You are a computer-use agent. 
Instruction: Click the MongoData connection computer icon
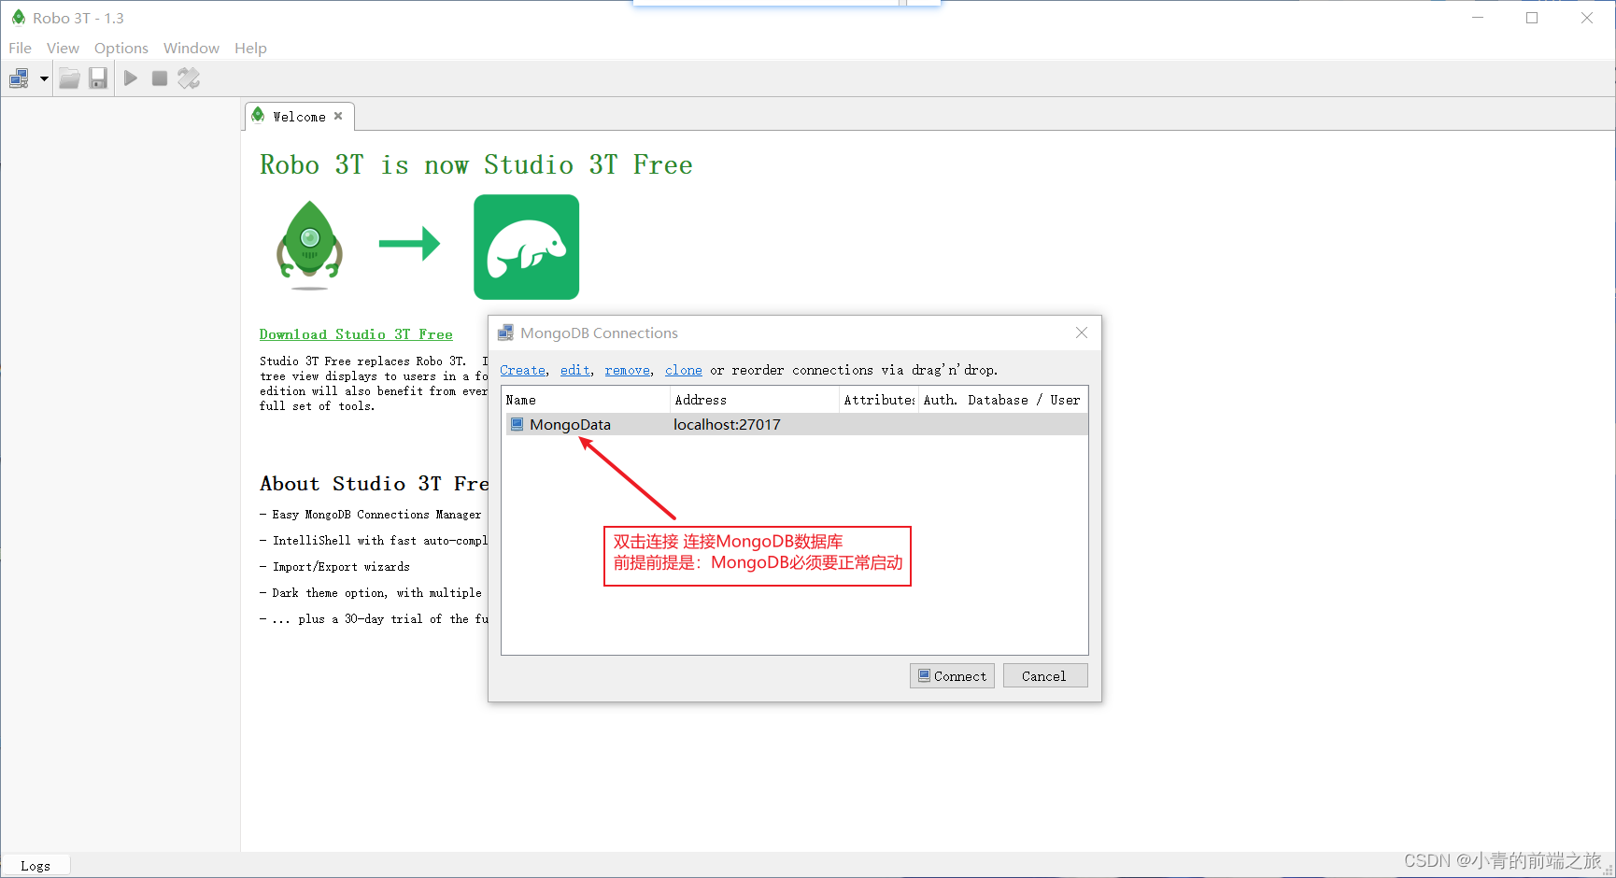[517, 424]
